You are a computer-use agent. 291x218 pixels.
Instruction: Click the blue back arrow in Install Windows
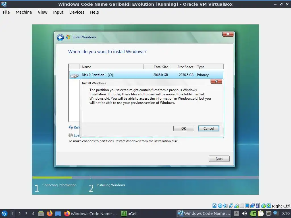coord(60,37)
